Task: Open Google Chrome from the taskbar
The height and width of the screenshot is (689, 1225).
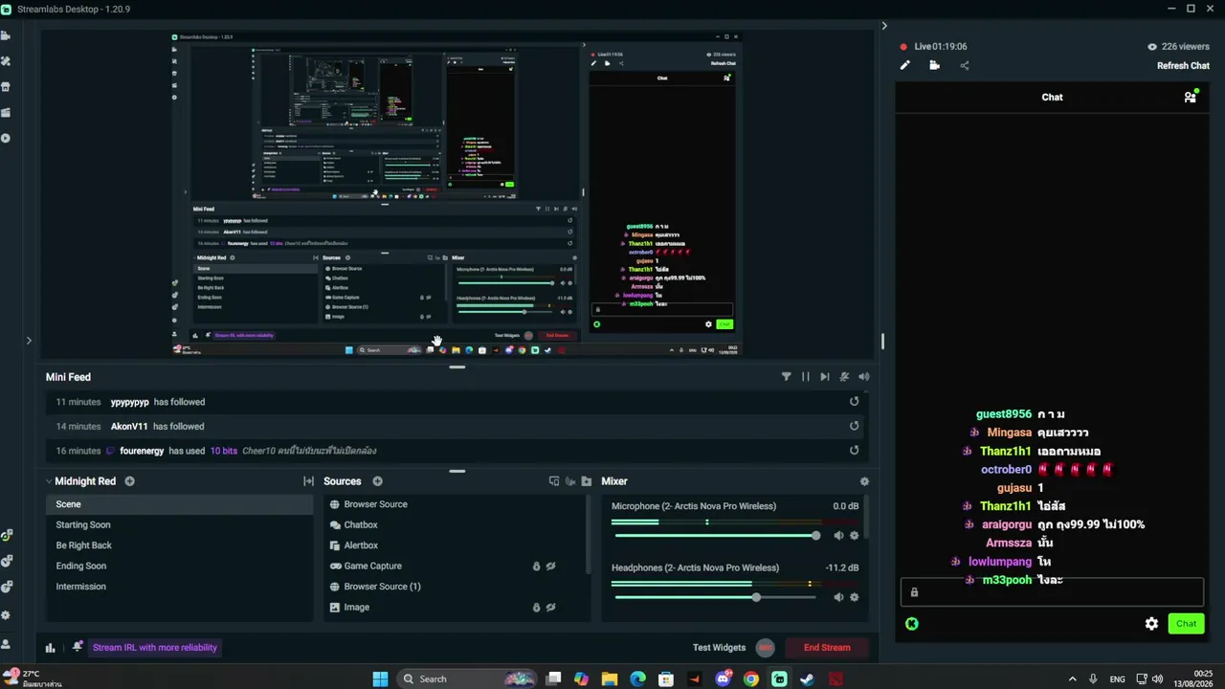Action: click(751, 679)
